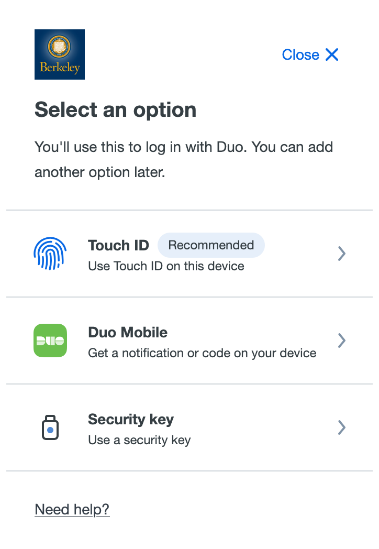Screen dimensions: 379x549
Task: Click the 'another option later' text line
Action: (x=100, y=172)
